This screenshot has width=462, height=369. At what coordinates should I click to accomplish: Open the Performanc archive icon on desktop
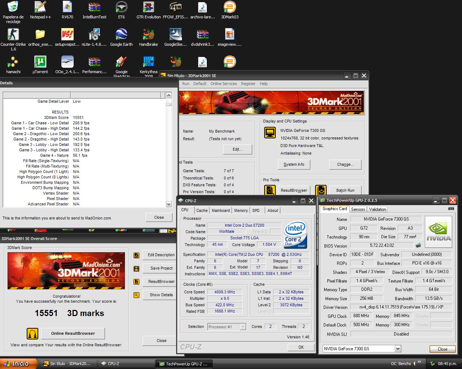pos(94,65)
